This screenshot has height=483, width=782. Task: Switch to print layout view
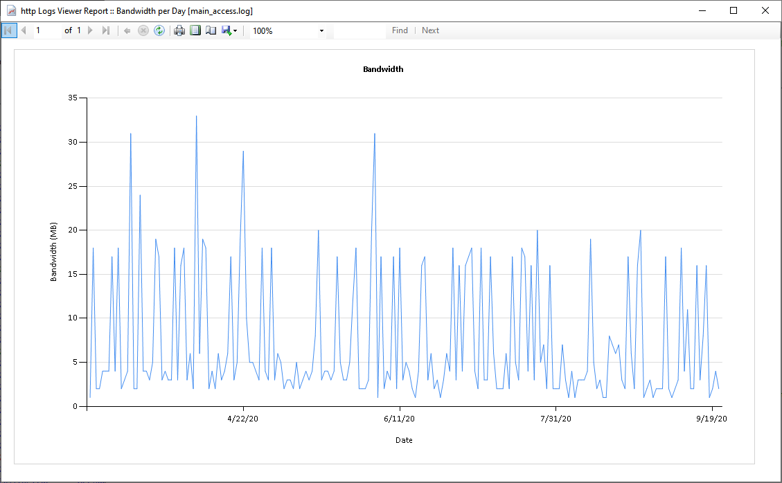195,31
